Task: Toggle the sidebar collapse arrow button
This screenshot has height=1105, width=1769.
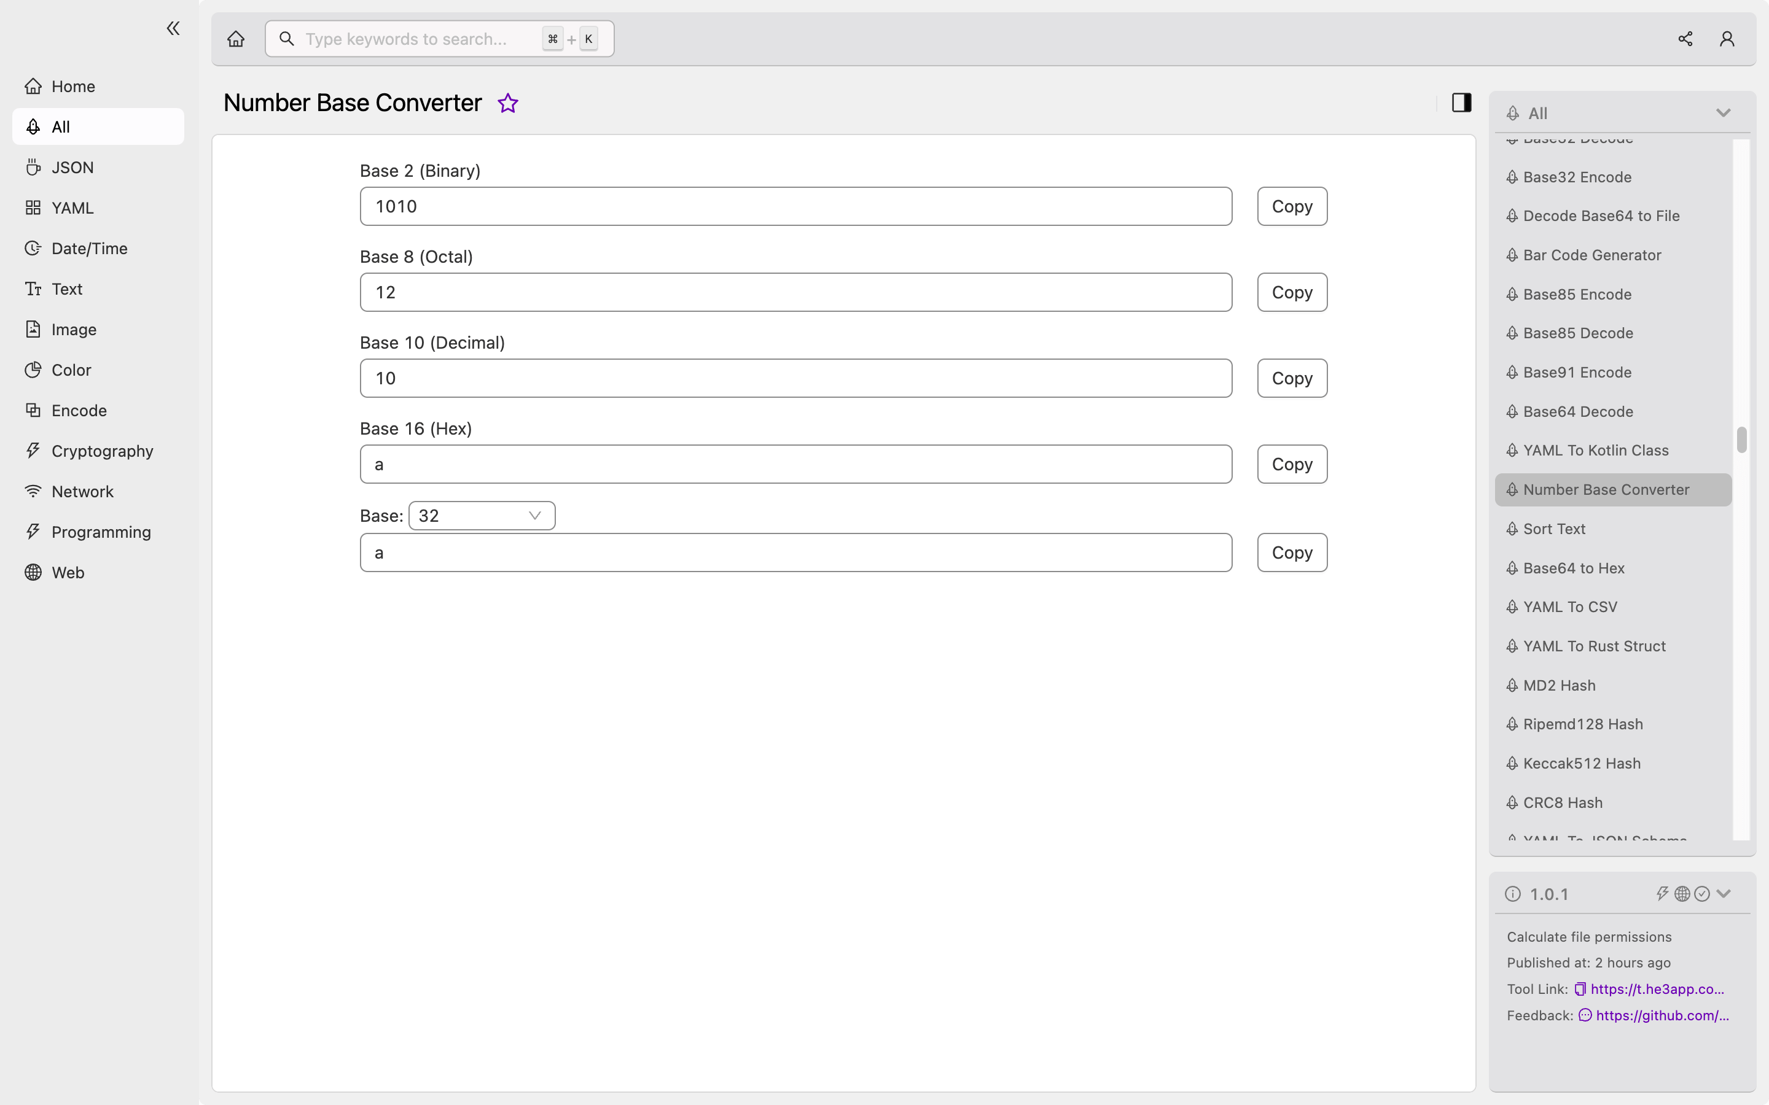Action: click(x=171, y=28)
